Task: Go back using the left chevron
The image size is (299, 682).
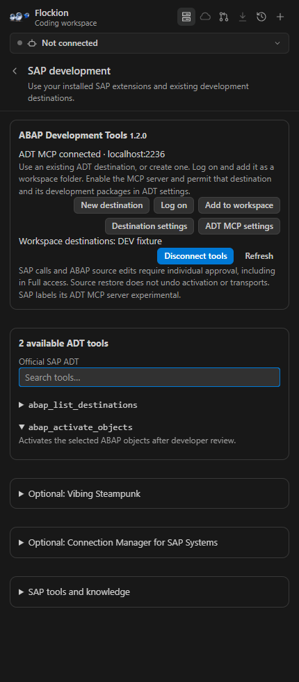Action: [15, 71]
